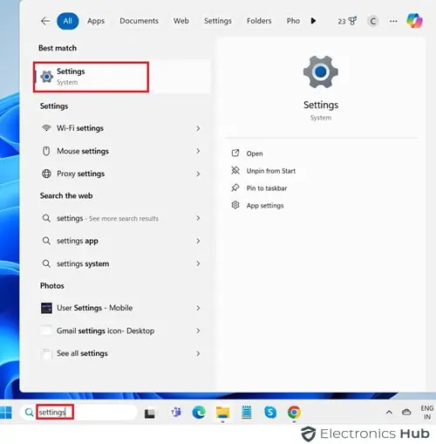Expand the Proxy settings chevron
The image size is (436, 444).
point(198,174)
